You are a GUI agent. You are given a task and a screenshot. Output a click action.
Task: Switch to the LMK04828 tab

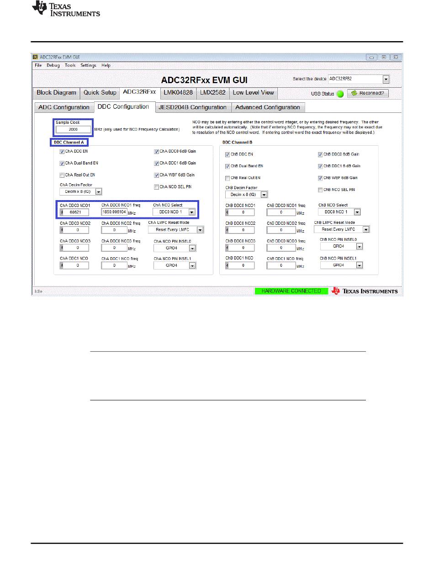(179, 93)
